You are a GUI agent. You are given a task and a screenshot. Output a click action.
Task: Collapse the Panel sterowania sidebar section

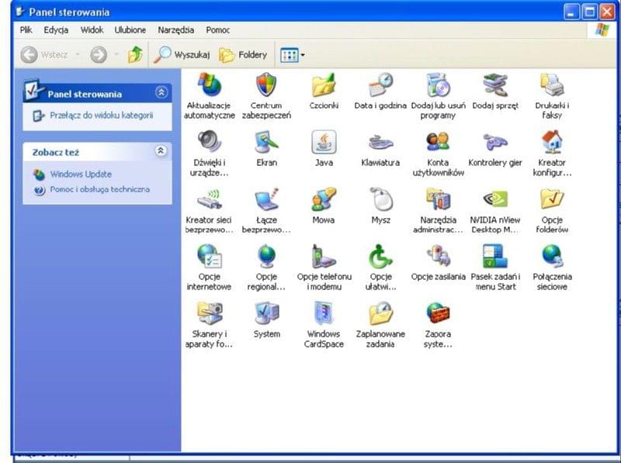click(161, 92)
